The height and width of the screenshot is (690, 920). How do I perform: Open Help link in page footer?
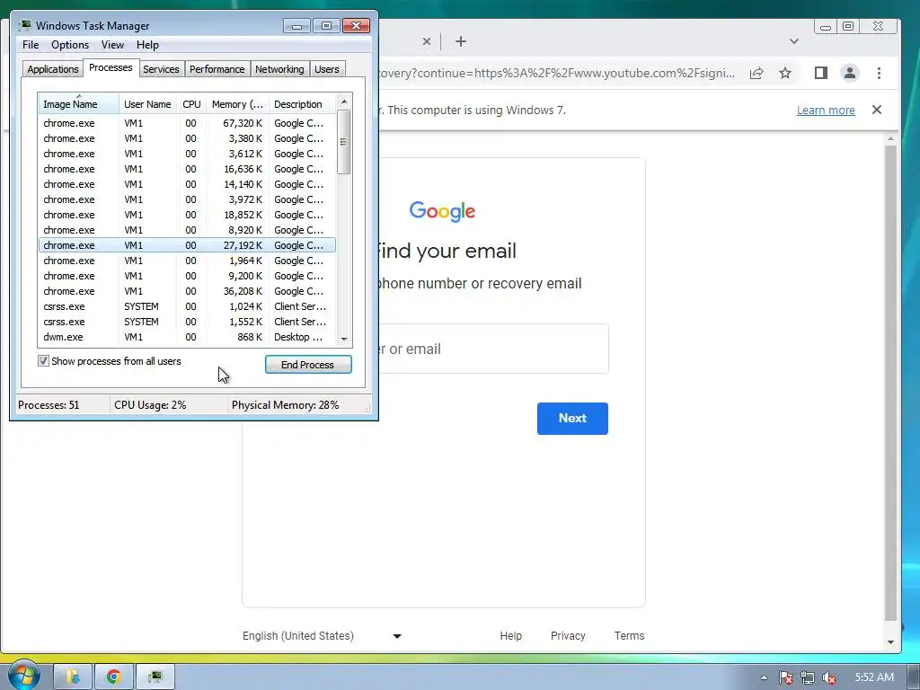[510, 635]
